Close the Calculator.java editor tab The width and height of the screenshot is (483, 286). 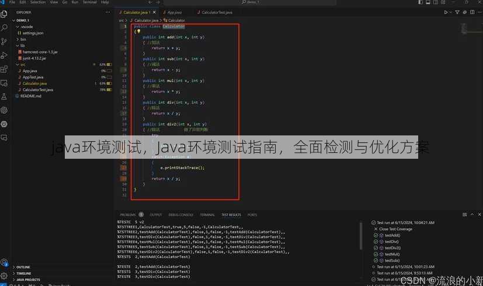click(154, 12)
